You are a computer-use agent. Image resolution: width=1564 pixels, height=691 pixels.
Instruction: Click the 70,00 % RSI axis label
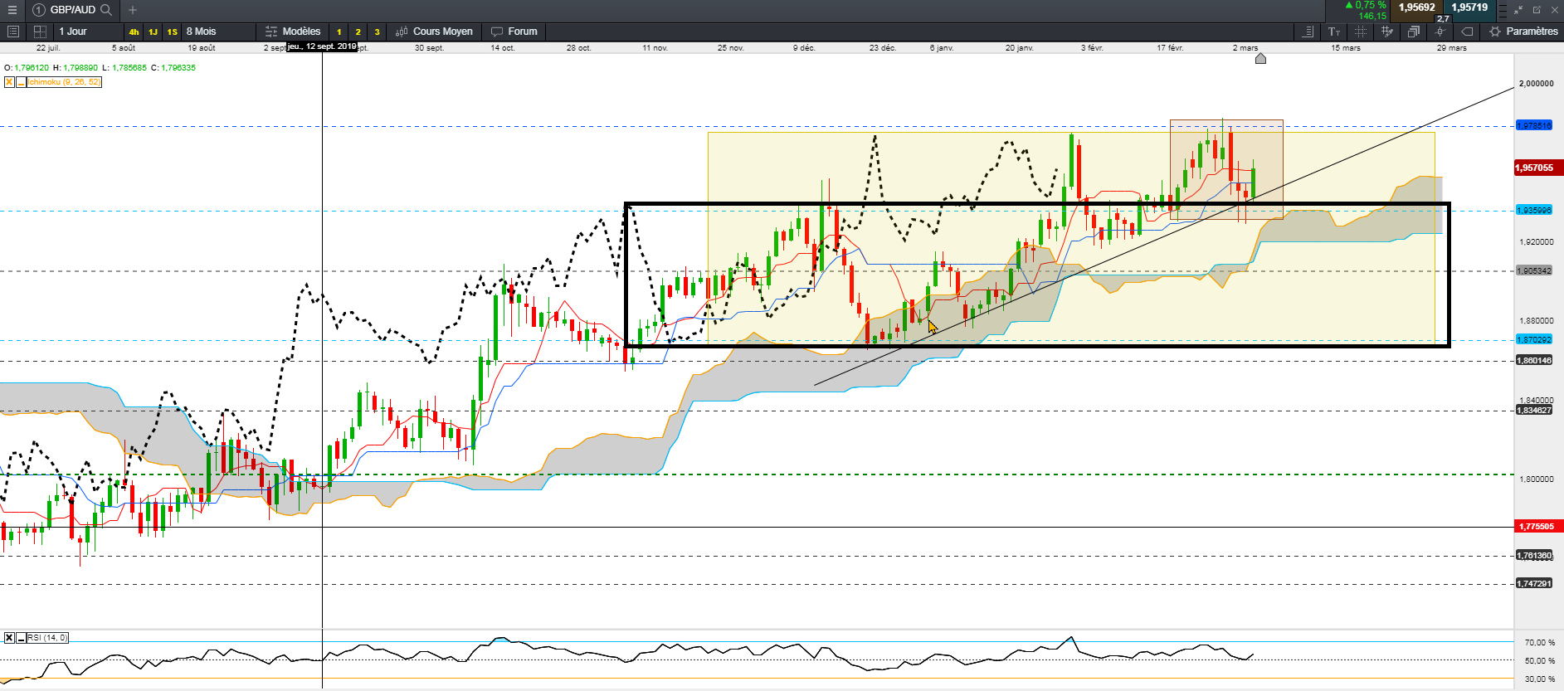(x=1540, y=642)
